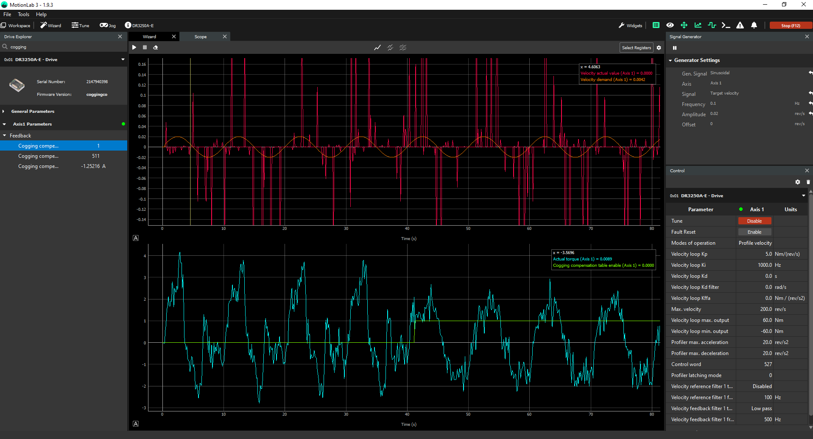Open the scope chart icon
The width and height of the screenshot is (813, 439).
point(698,25)
